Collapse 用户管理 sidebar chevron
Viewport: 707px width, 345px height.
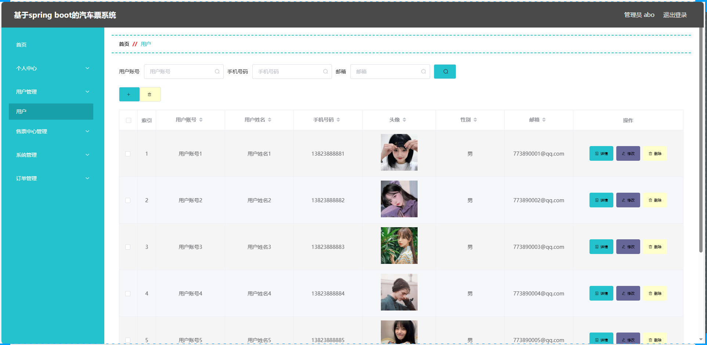coord(87,92)
